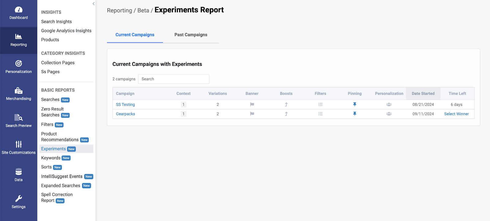Open the Gearpacks campaign link
The height and width of the screenshot is (221, 490).
125,114
